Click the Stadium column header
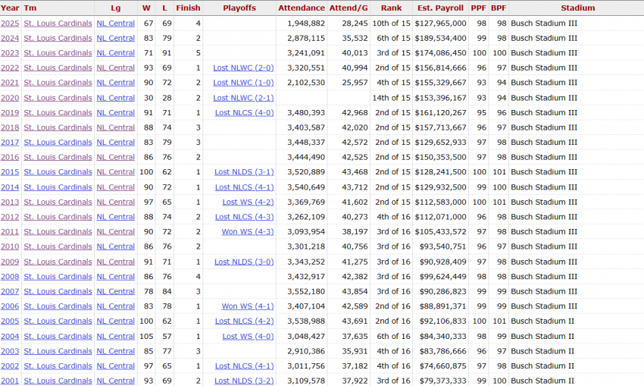The image size is (644, 386). tap(578, 8)
